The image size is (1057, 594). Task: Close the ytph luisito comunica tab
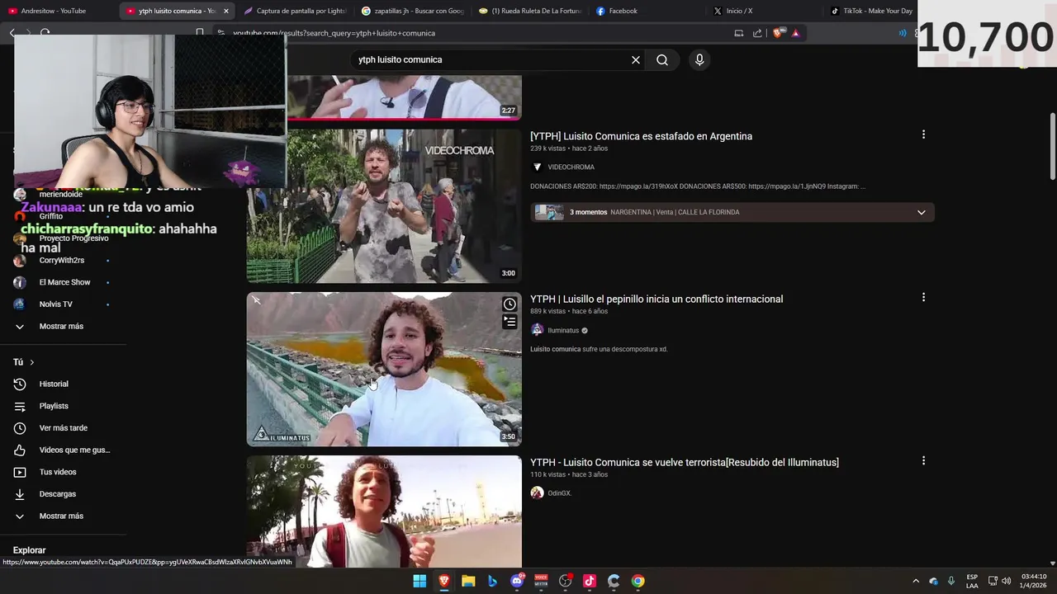[225, 11]
